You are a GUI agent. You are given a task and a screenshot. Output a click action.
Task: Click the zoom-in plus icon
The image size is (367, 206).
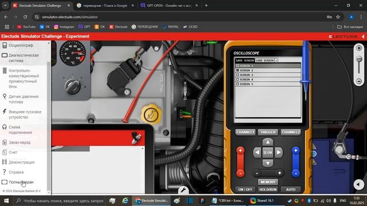pyautogui.click(x=359, y=48)
